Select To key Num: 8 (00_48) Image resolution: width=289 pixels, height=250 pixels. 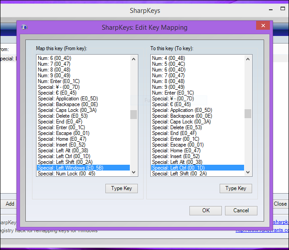[x=197, y=81]
